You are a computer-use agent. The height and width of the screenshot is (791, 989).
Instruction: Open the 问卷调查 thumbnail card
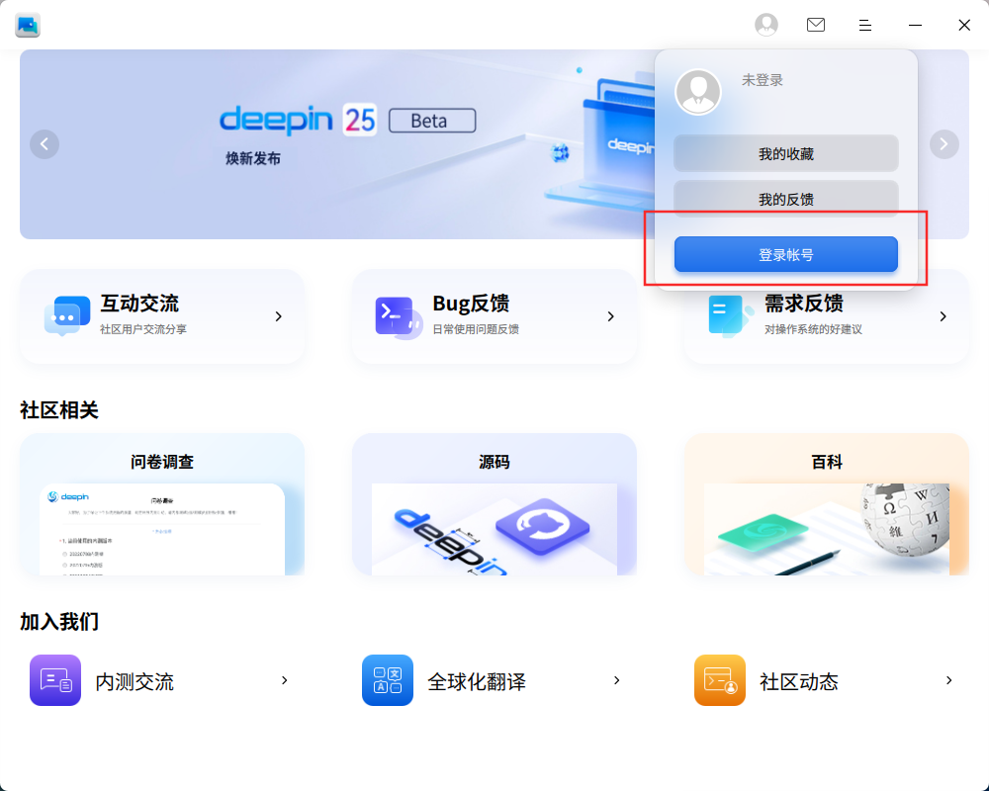(x=162, y=504)
